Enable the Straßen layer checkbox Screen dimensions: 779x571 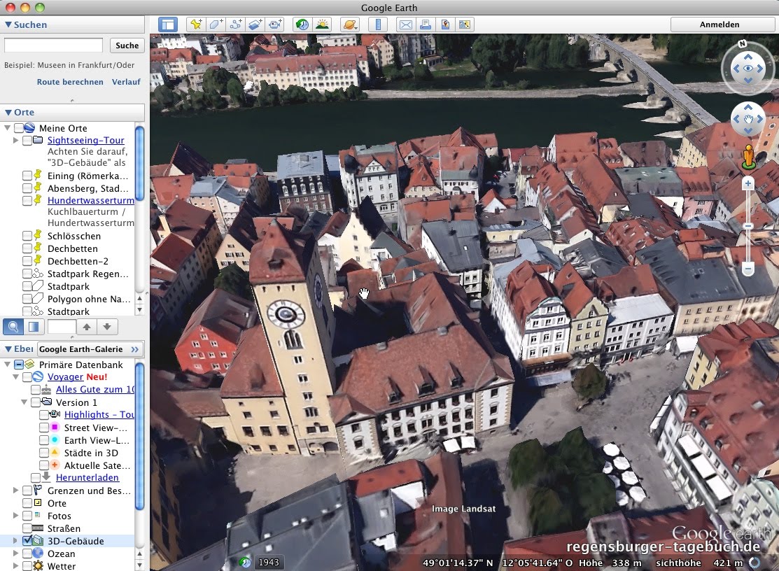coord(27,528)
